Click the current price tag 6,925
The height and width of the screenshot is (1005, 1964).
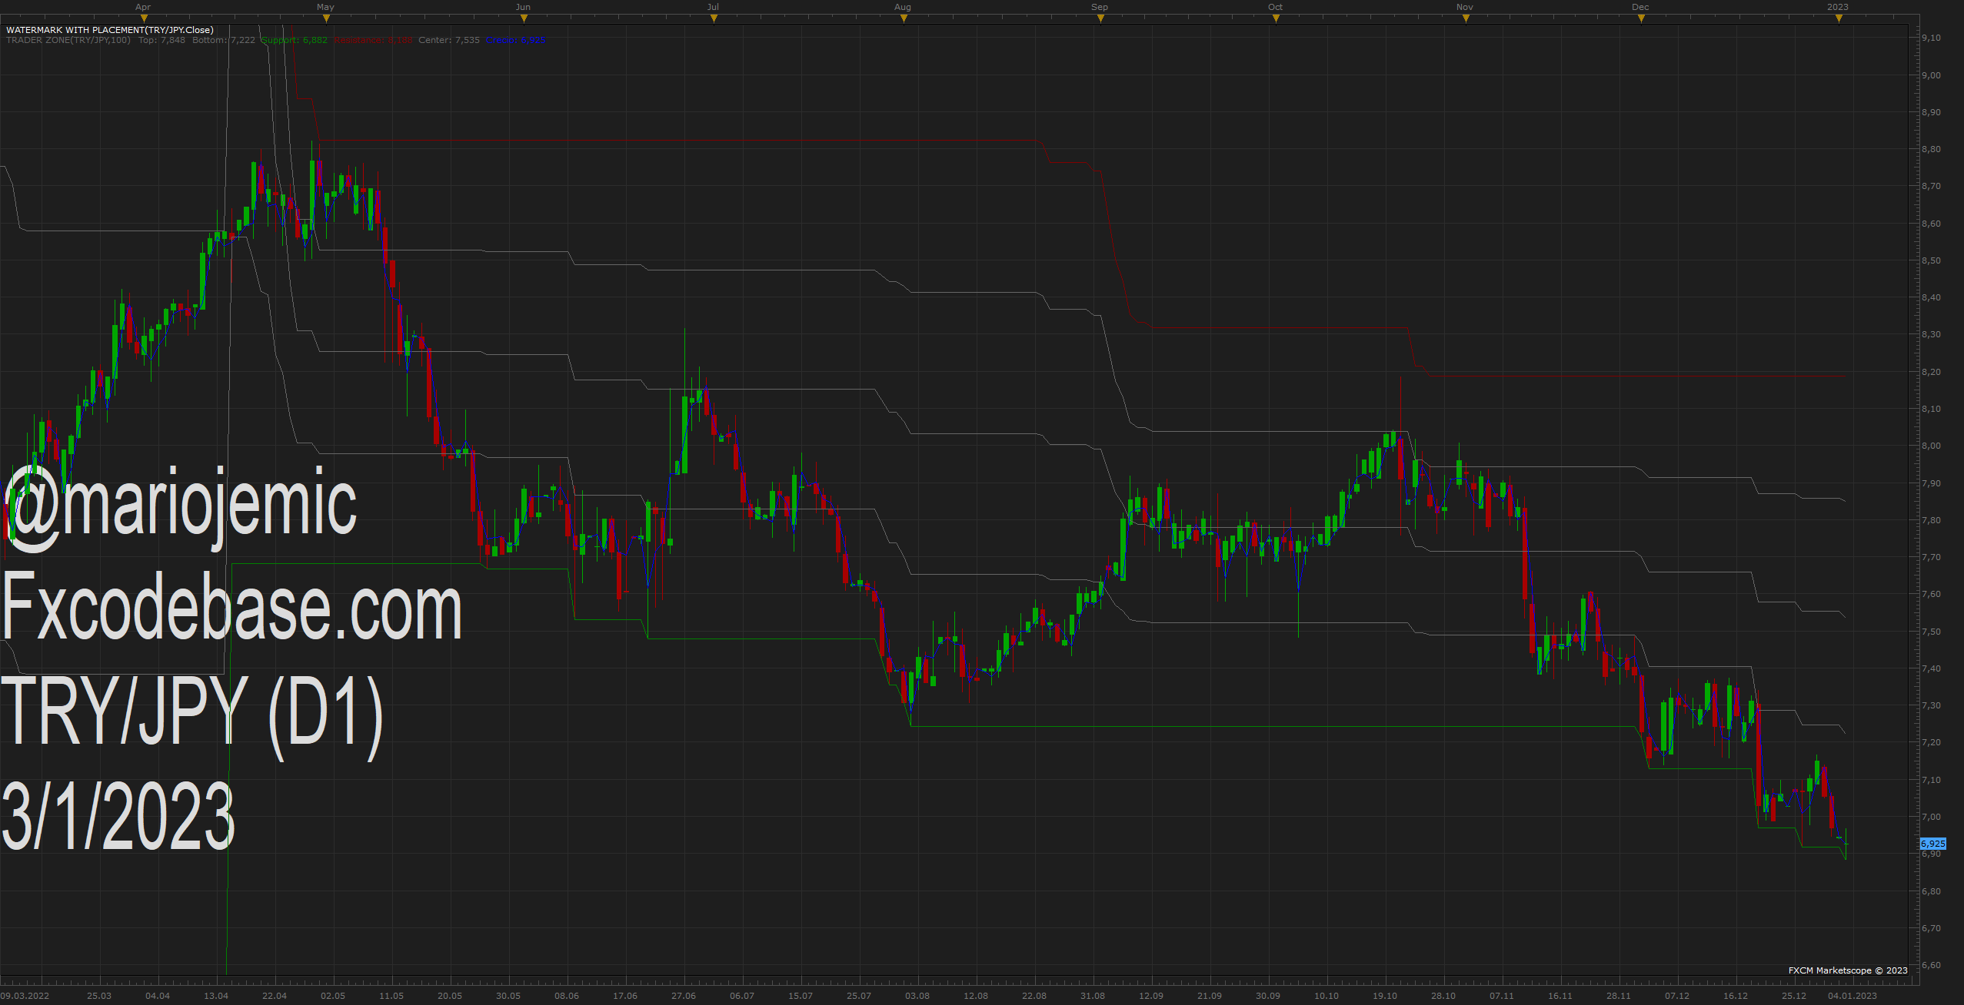coord(1932,844)
